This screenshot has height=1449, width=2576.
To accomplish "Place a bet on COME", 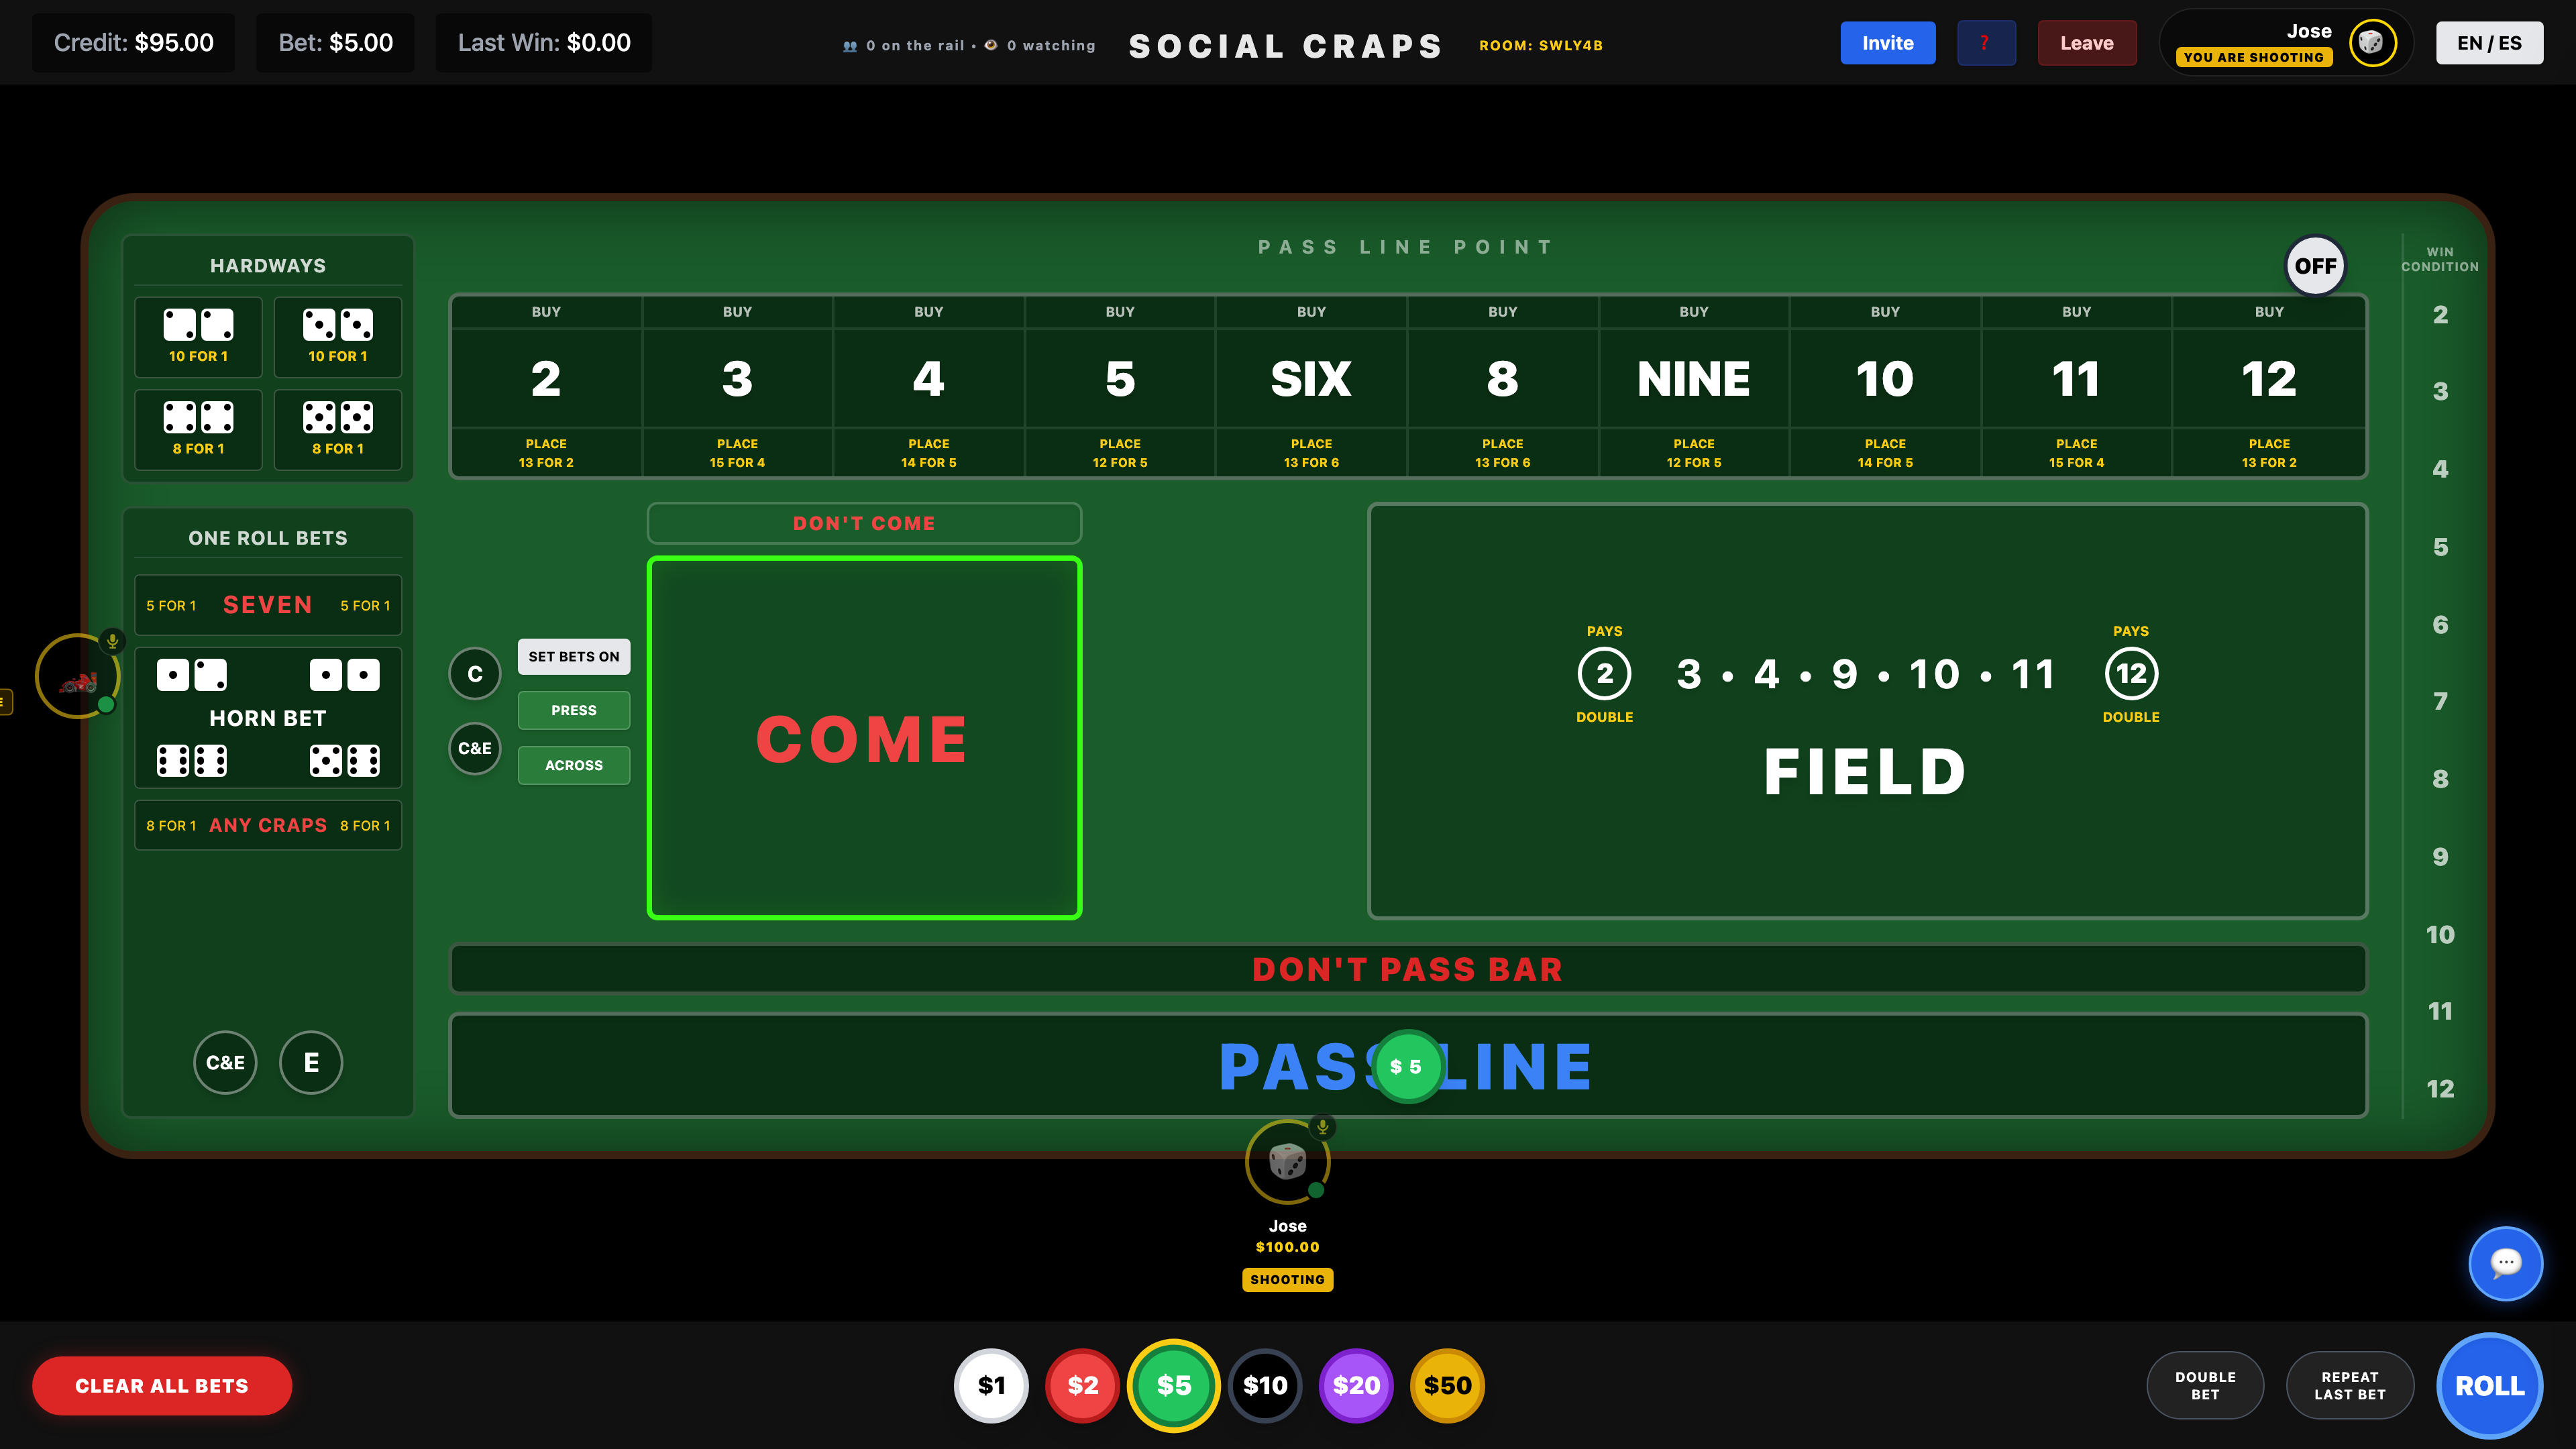I will pyautogui.click(x=864, y=738).
